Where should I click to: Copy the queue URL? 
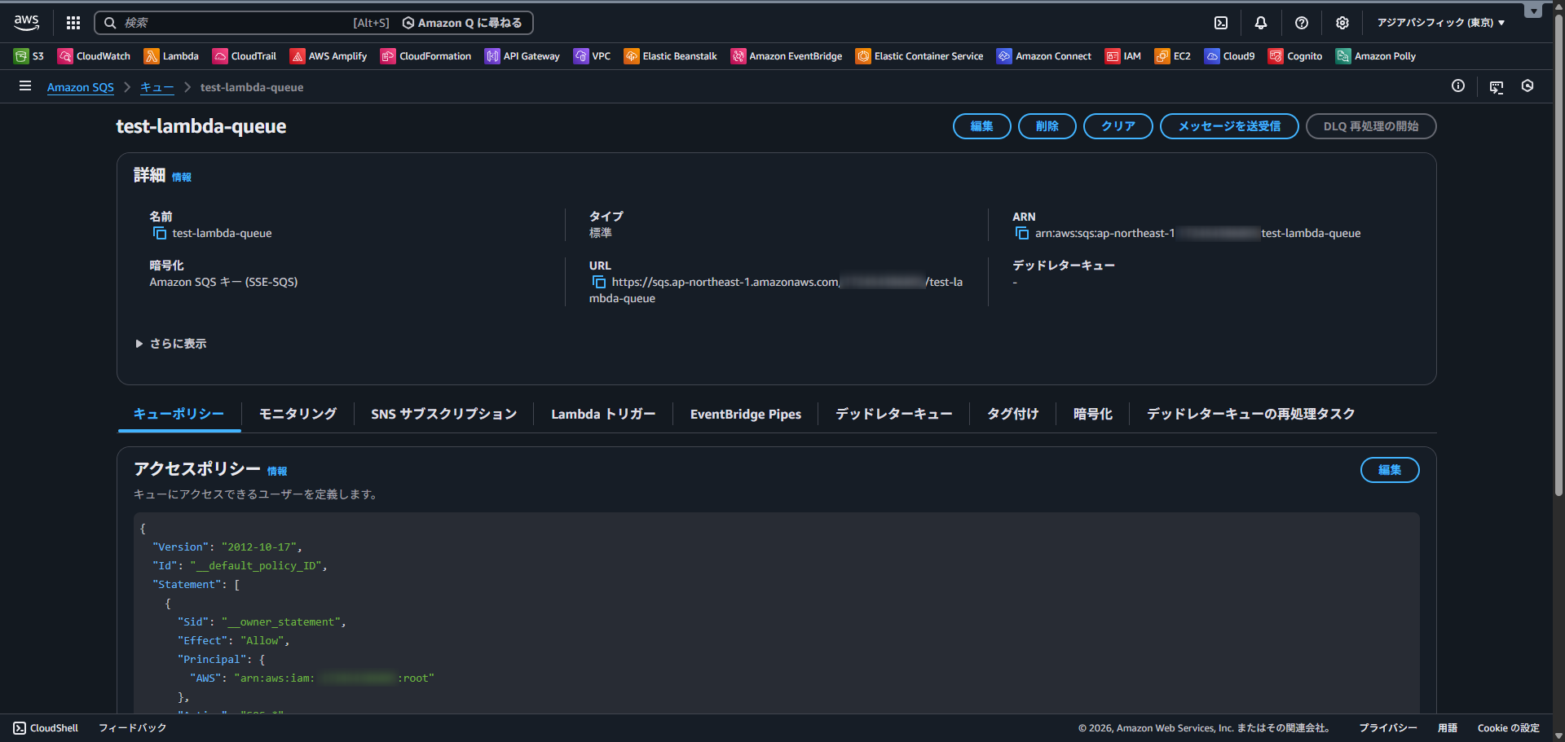(599, 283)
